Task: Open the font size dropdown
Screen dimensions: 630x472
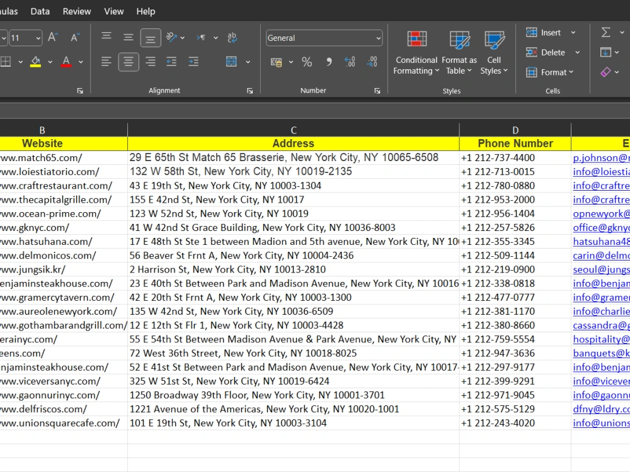Action: (38, 38)
